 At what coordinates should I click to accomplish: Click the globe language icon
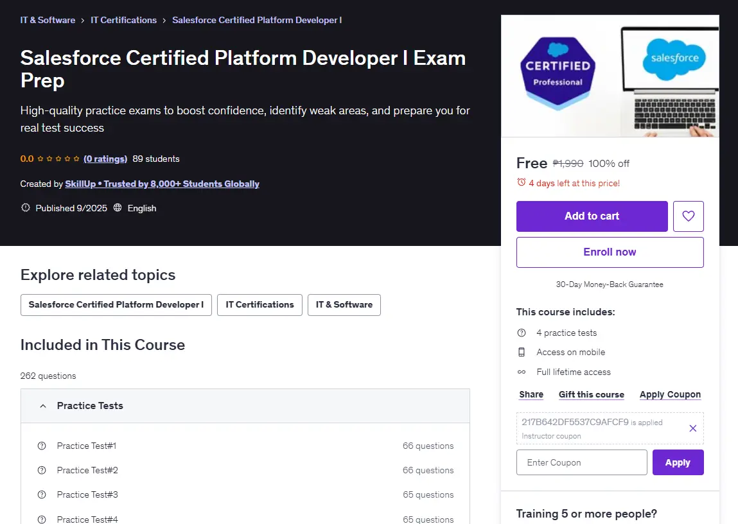118,207
